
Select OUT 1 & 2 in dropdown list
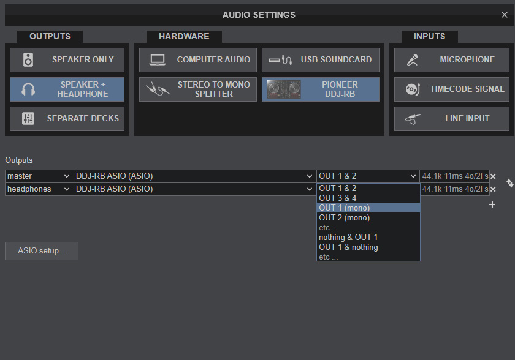pyautogui.click(x=368, y=188)
